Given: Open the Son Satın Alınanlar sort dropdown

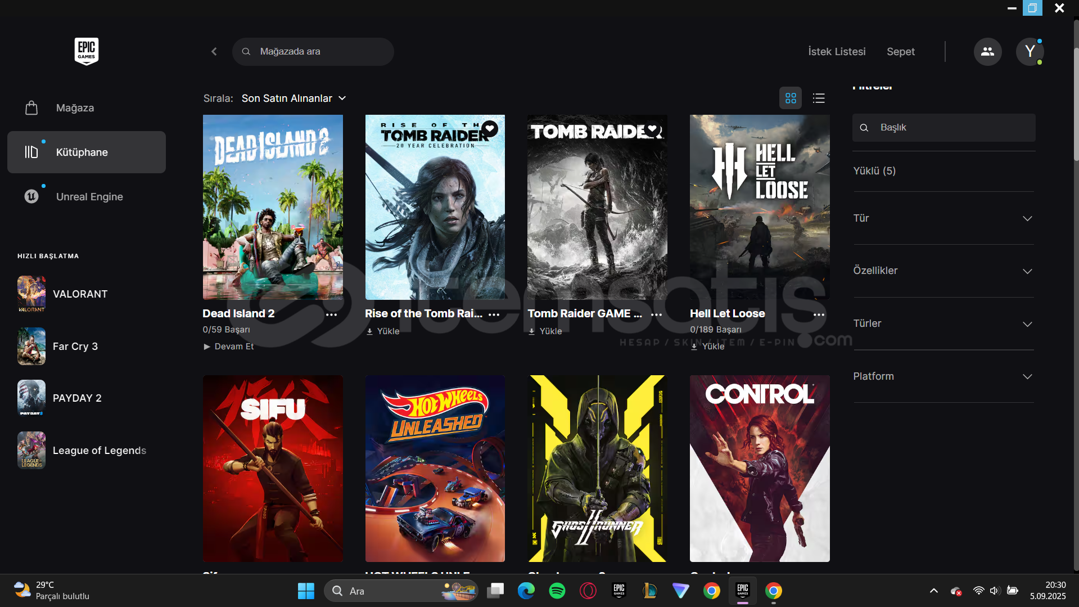Looking at the screenshot, I should [294, 98].
